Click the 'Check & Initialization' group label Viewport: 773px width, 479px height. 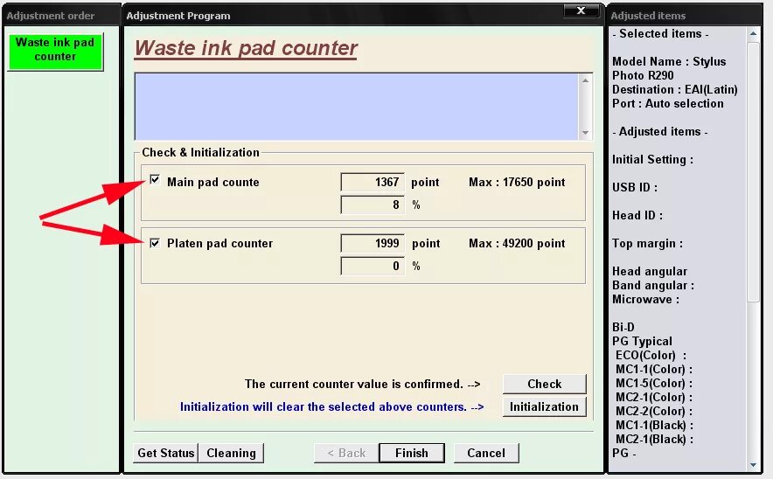[200, 152]
